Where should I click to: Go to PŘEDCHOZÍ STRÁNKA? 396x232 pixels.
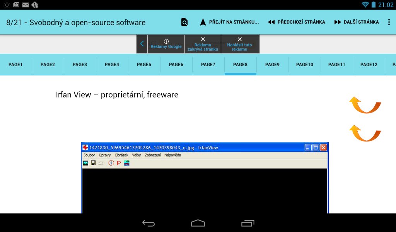[x=297, y=22]
